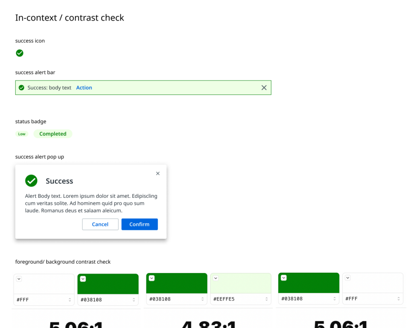Image resolution: width=415 pixels, height=328 pixels.
Task: Click the middle green #038108 color swatch
Action: (177, 283)
